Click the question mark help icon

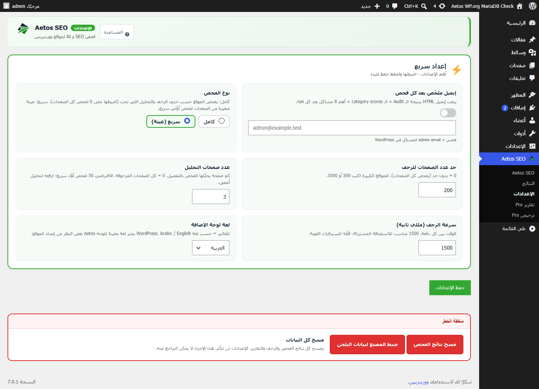(127, 34)
